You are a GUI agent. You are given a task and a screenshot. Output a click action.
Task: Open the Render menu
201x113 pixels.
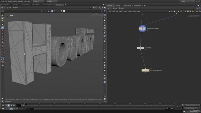10,1
